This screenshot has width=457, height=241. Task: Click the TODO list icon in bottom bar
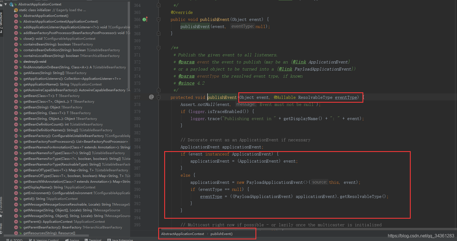[8, 240]
